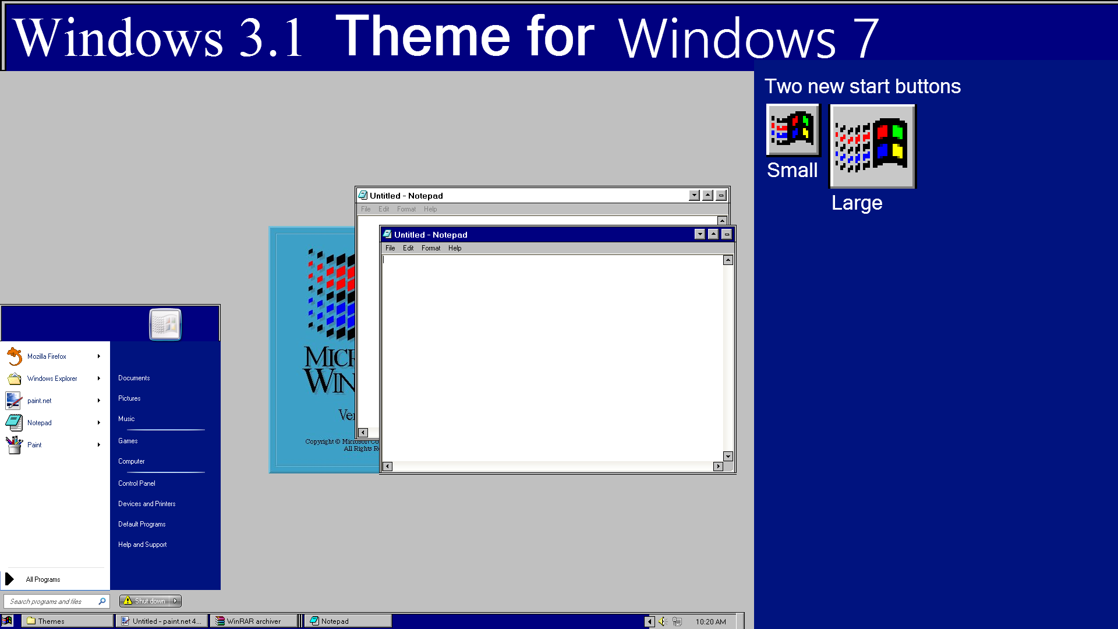Expand the All Programs menu item
Viewport: 1118px width, 629px height.
(43, 579)
